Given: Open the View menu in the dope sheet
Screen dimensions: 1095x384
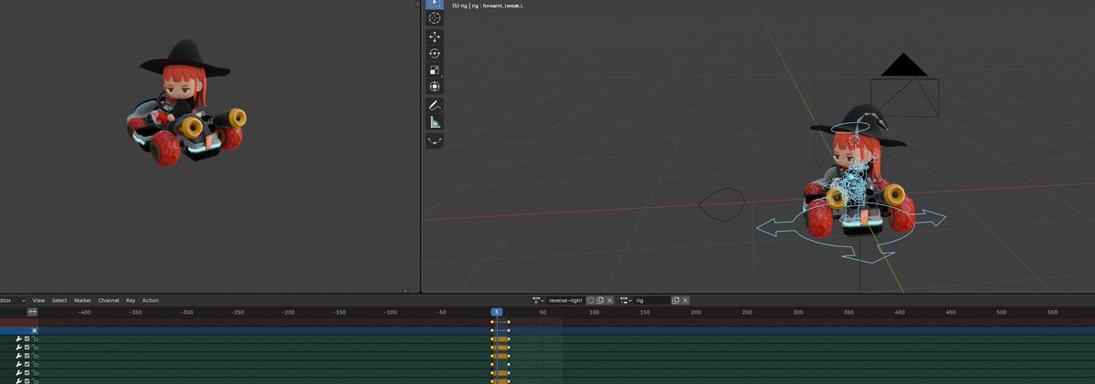Looking at the screenshot, I should coord(38,300).
